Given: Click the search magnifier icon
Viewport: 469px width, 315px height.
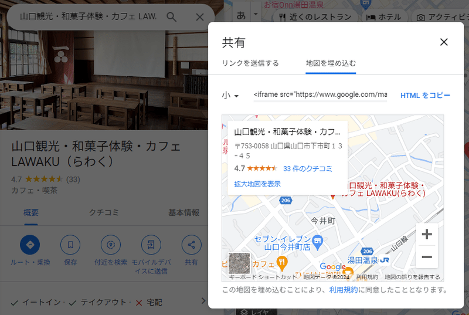Looking at the screenshot, I should 171,17.
